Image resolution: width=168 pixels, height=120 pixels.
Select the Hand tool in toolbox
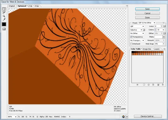pyautogui.click(x=4, y=9)
